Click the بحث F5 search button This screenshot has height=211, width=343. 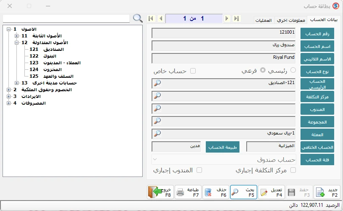pos(244,192)
